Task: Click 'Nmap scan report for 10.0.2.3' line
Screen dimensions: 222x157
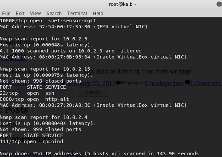Action: click(x=44, y=39)
